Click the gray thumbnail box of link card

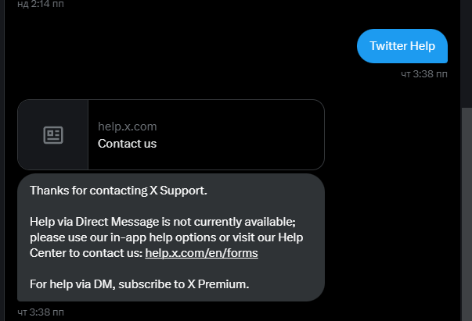tap(53, 135)
